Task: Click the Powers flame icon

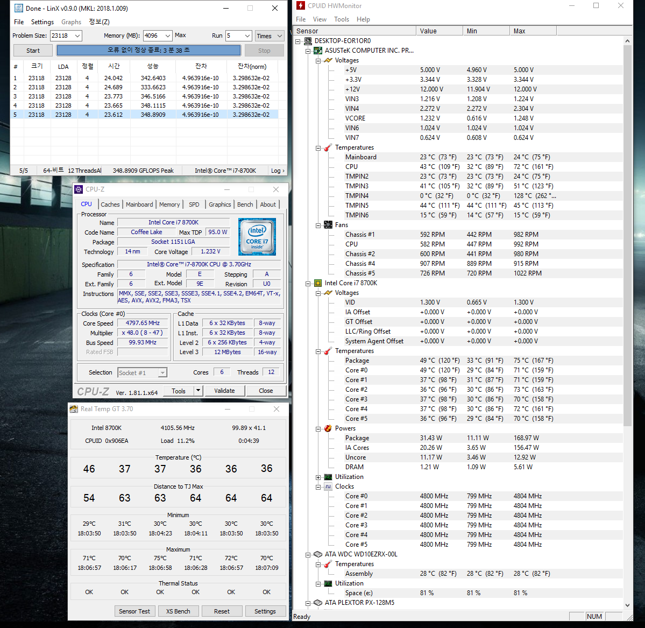Action: coord(328,428)
